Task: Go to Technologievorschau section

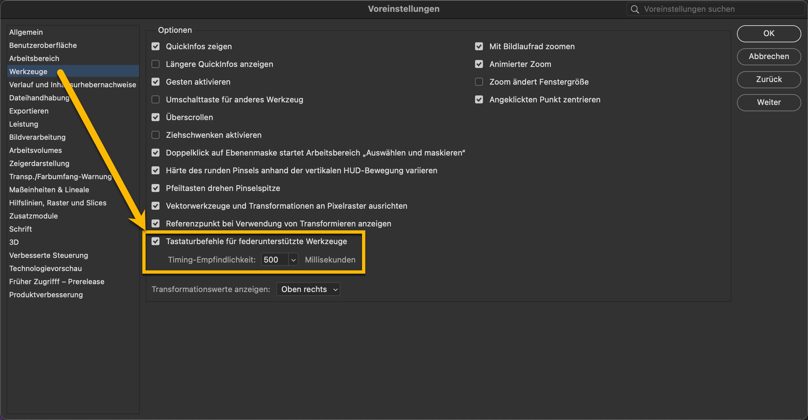Action: pyautogui.click(x=46, y=268)
